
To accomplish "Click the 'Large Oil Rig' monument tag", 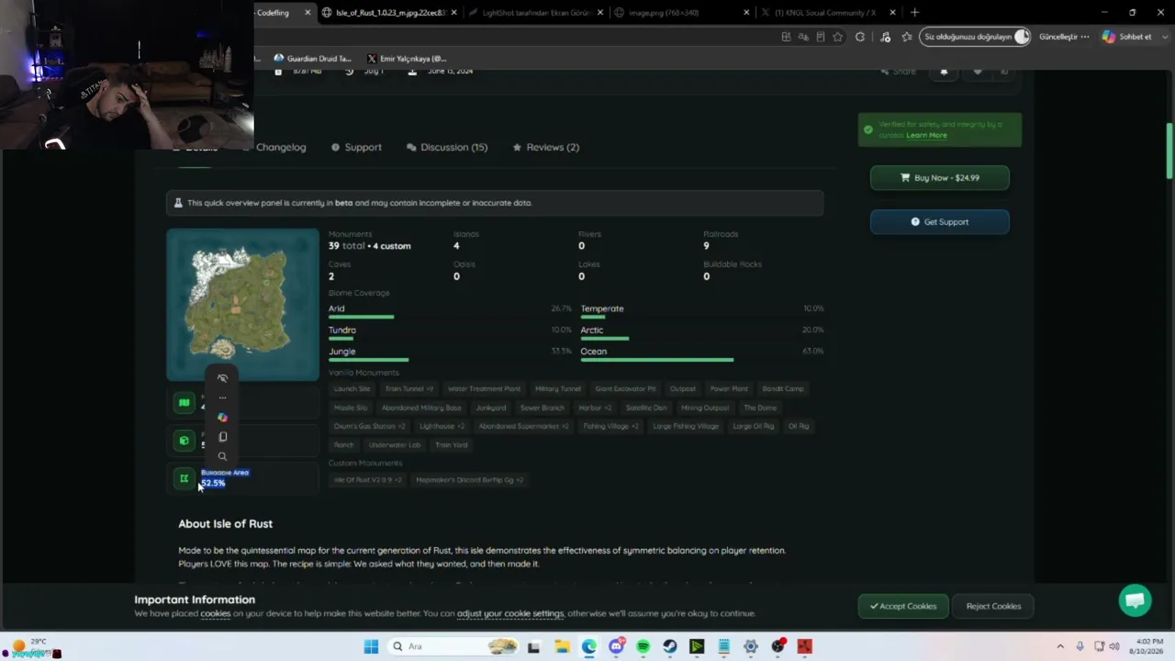I will 754,426.
